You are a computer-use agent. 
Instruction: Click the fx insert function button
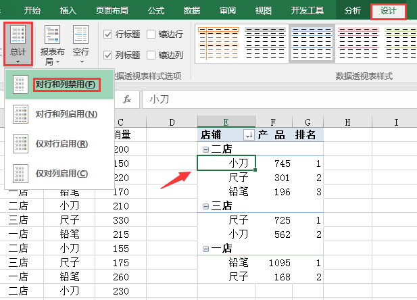127,99
